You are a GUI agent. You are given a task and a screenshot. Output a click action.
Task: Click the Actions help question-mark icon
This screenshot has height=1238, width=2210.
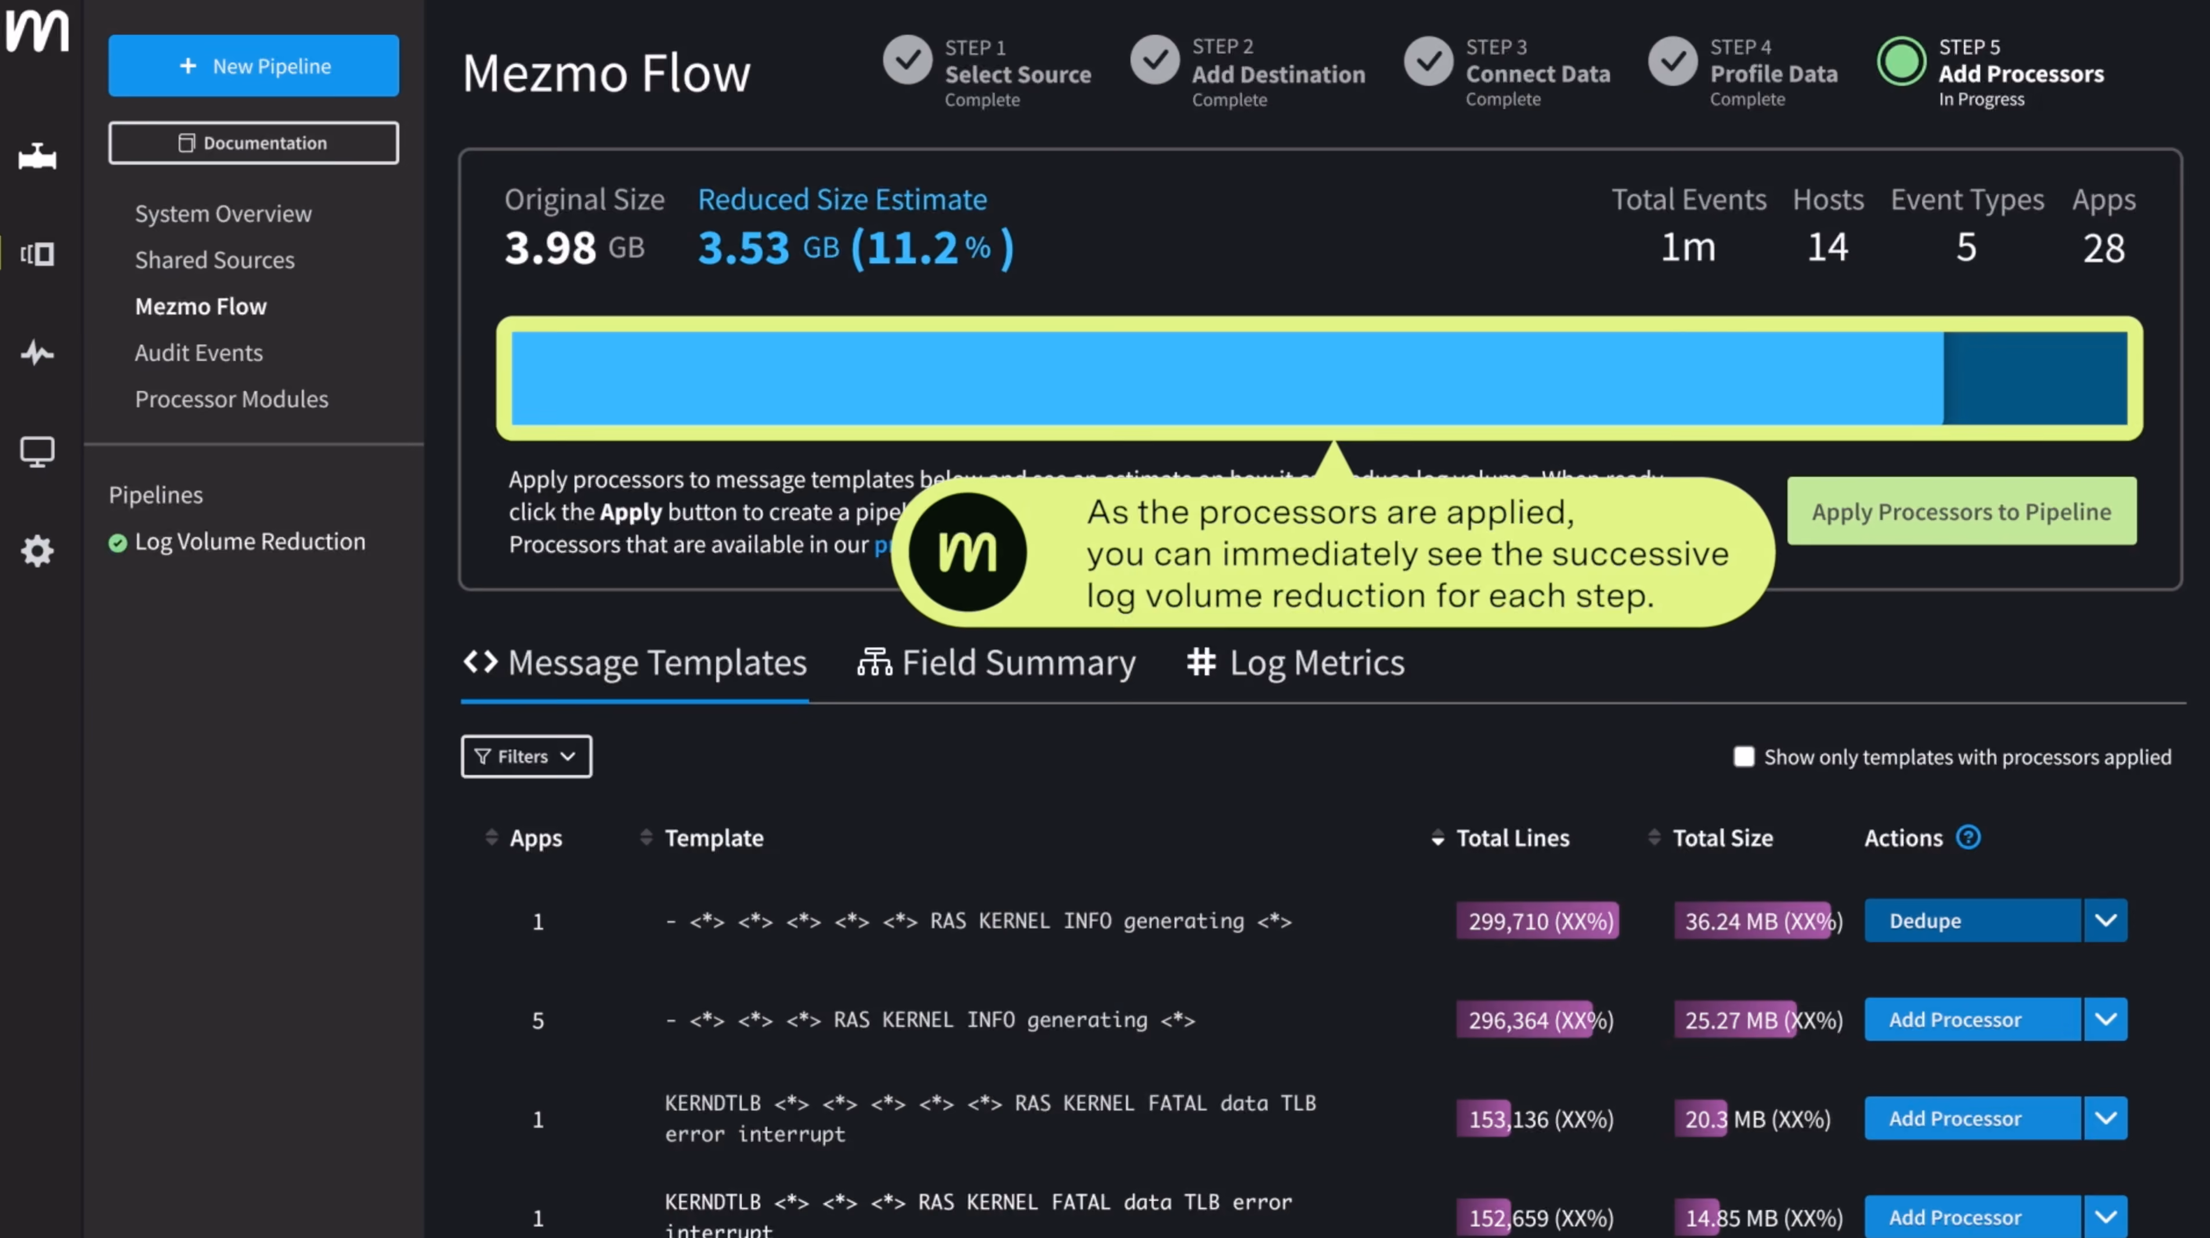(x=1968, y=837)
